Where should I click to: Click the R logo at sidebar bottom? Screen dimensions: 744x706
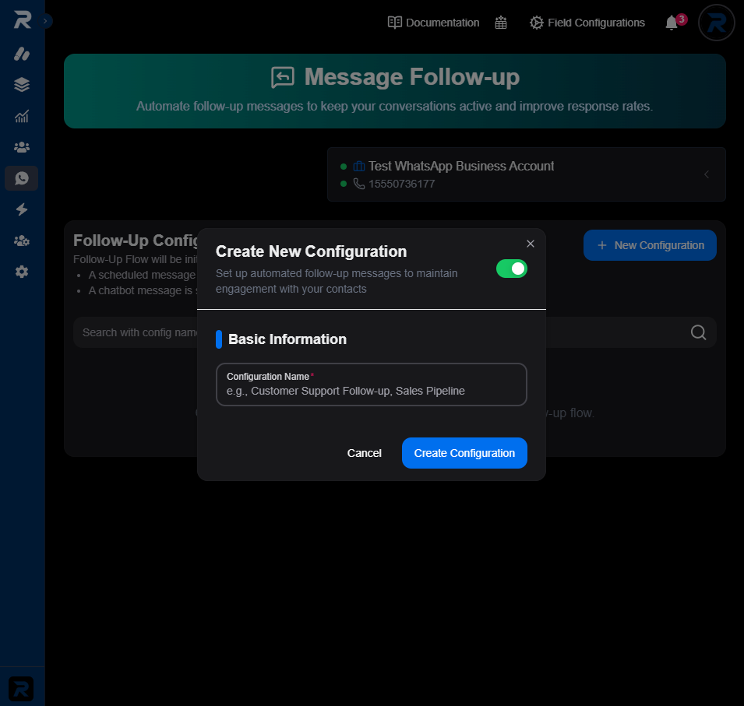(x=21, y=688)
